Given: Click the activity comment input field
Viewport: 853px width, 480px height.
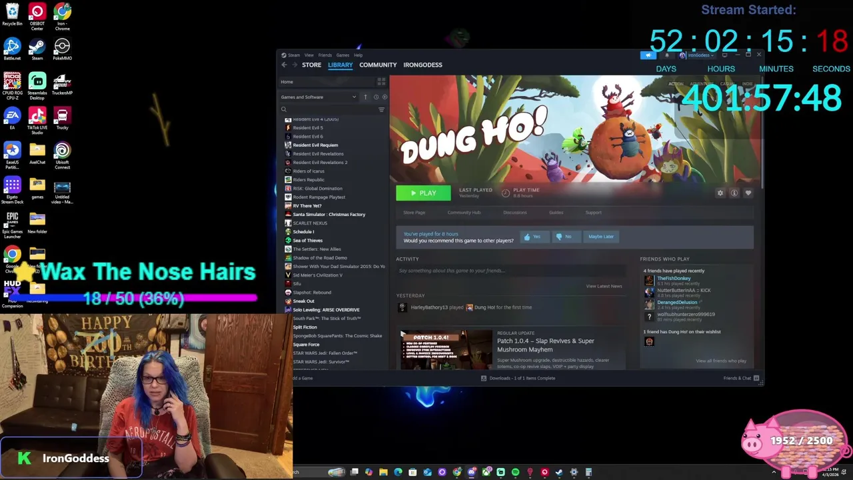Looking at the screenshot, I should point(510,271).
